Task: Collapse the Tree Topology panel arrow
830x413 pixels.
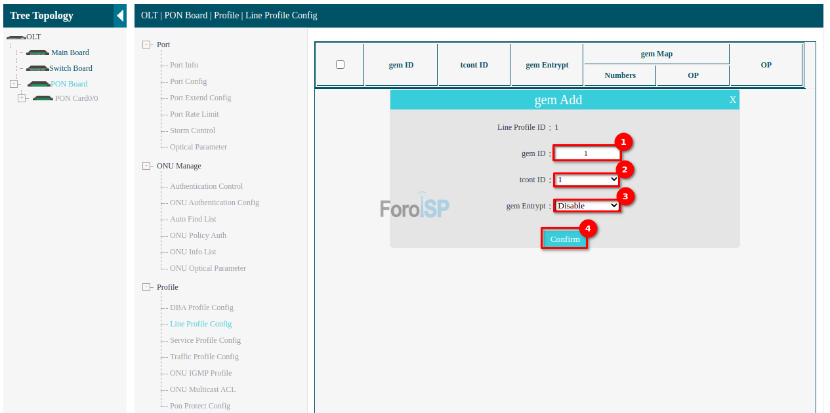Action: click(120, 15)
